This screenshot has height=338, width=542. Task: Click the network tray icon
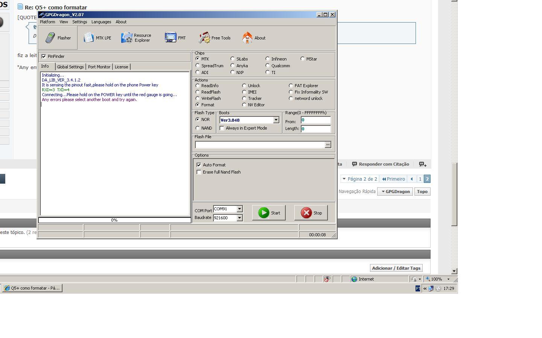pos(431,288)
